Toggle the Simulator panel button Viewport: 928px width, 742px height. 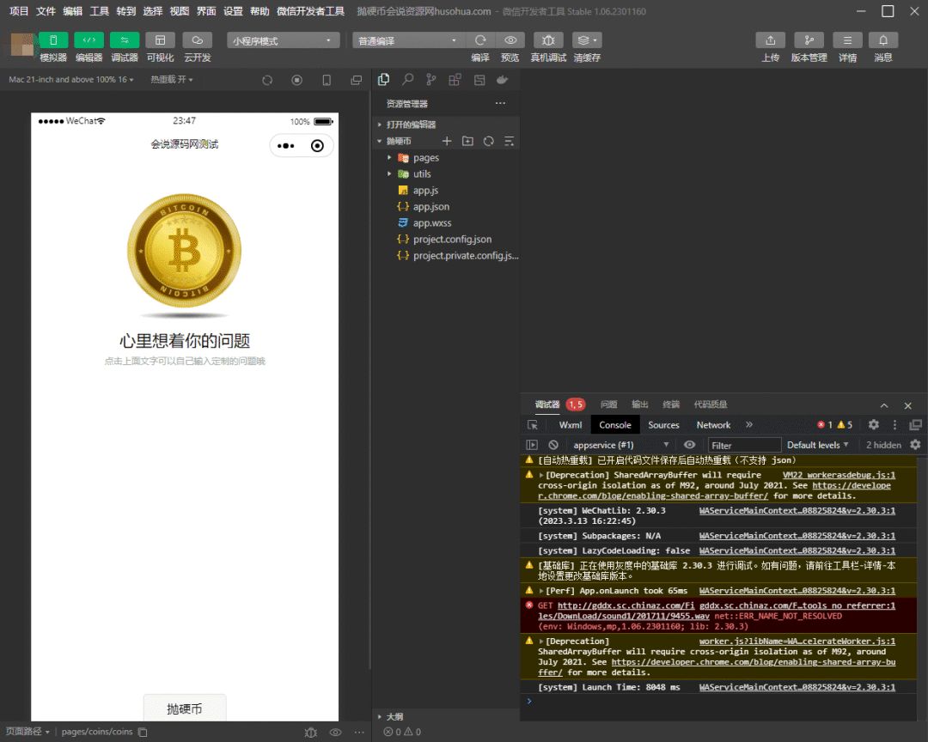[53, 40]
